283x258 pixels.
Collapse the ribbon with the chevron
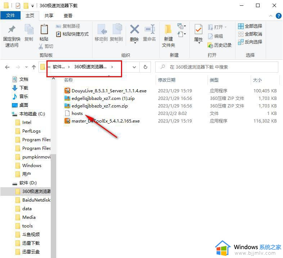[270, 16]
